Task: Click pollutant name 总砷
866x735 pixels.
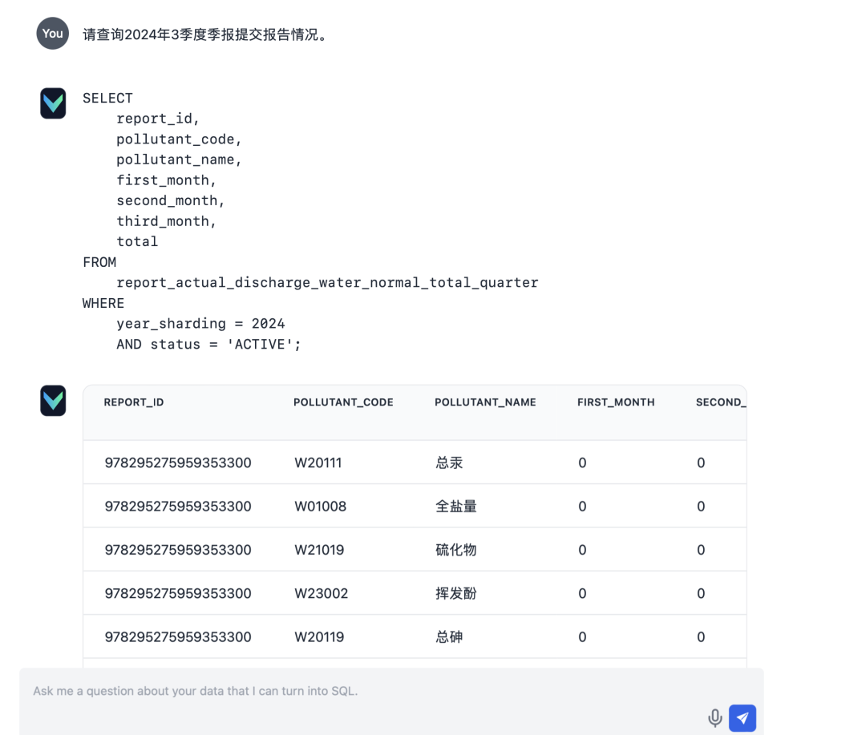Action: pyautogui.click(x=449, y=637)
